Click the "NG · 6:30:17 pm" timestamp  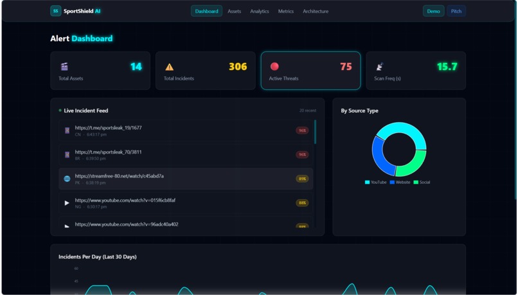(x=91, y=207)
